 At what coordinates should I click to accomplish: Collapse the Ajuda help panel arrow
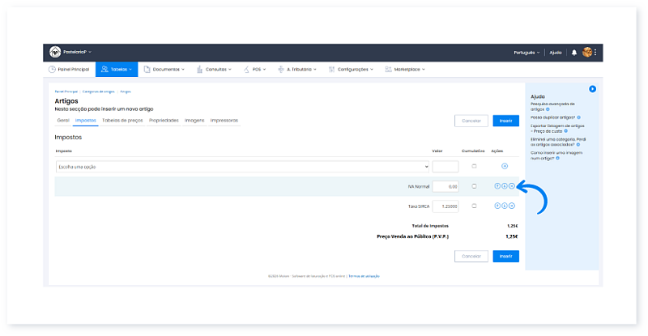point(592,88)
